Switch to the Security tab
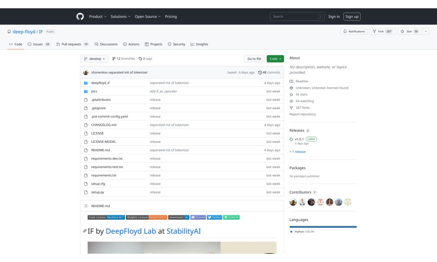Screen dimensions: 437x262 177,44
